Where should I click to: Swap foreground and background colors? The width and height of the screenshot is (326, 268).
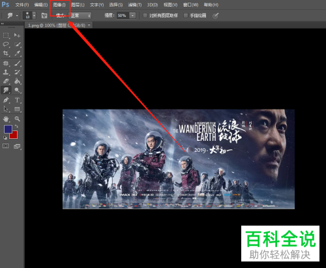click(16, 127)
